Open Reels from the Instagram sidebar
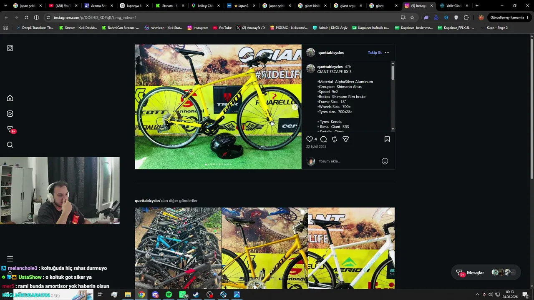This screenshot has width=534, height=300. click(10, 113)
